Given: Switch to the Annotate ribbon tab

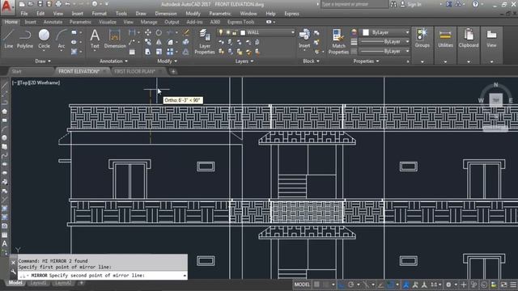Looking at the screenshot, I should (53, 22).
